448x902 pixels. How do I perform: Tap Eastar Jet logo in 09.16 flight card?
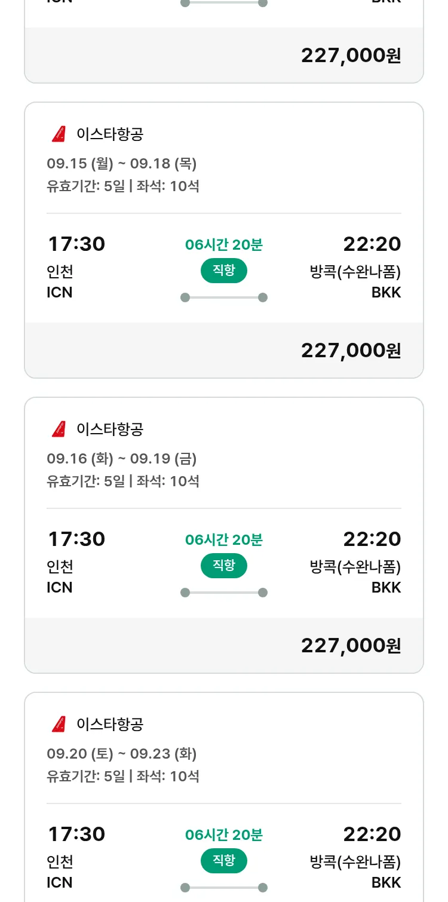coord(59,429)
